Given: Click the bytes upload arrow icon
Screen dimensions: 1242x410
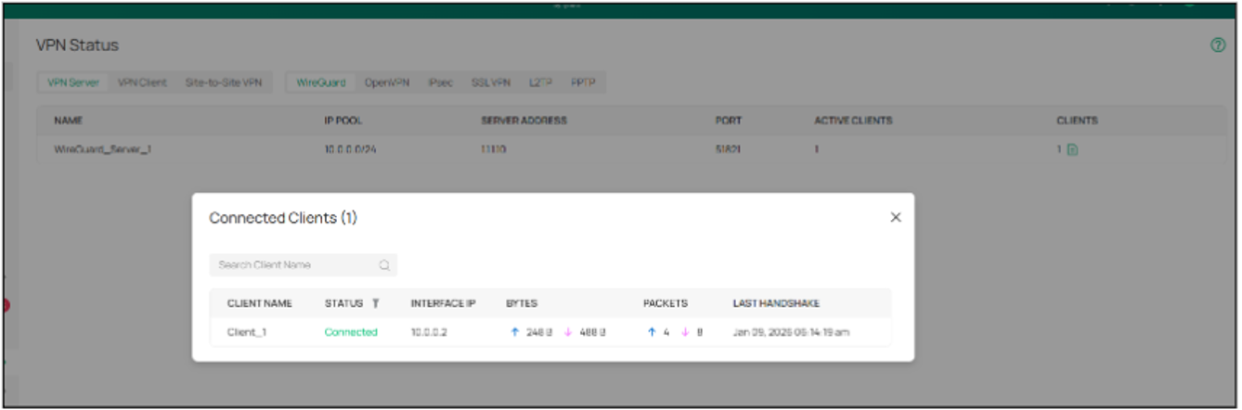Looking at the screenshot, I should point(515,332).
